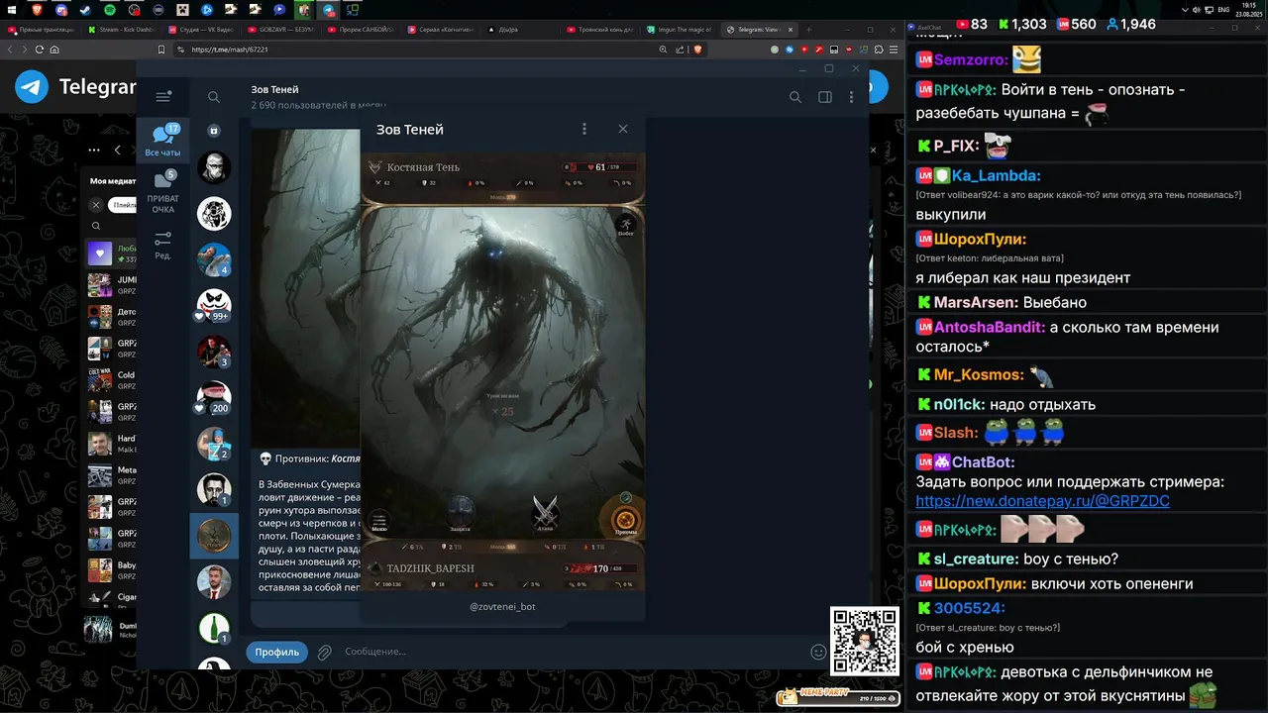
Task: Open the donatepay.ru link in stream chat
Action: click(1042, 501)
